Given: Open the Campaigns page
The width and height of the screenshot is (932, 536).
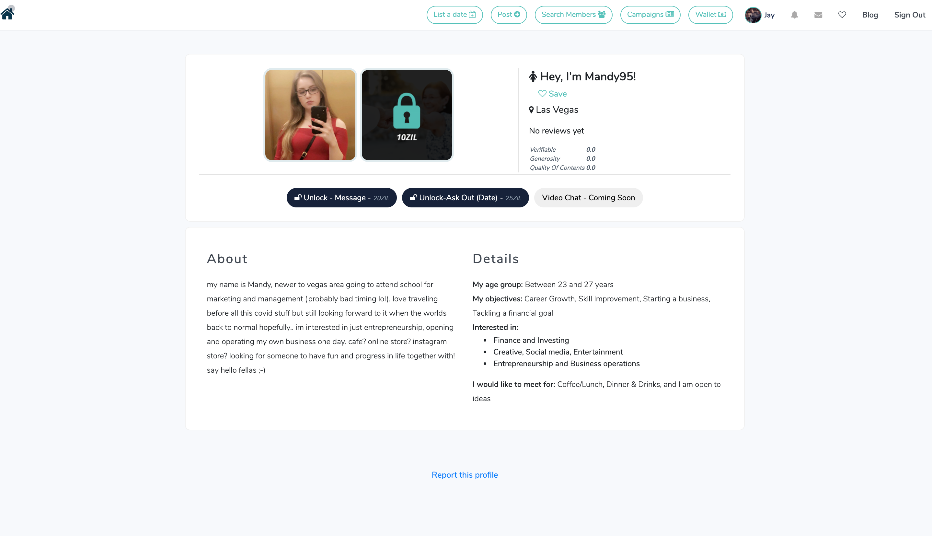Looking at the screenshot, I should 650,15.
